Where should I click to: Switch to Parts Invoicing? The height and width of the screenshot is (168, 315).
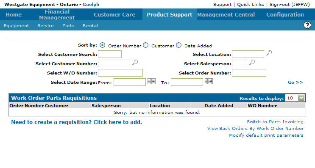(275, 122)
